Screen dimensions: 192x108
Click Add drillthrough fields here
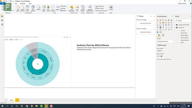(164, 59)
